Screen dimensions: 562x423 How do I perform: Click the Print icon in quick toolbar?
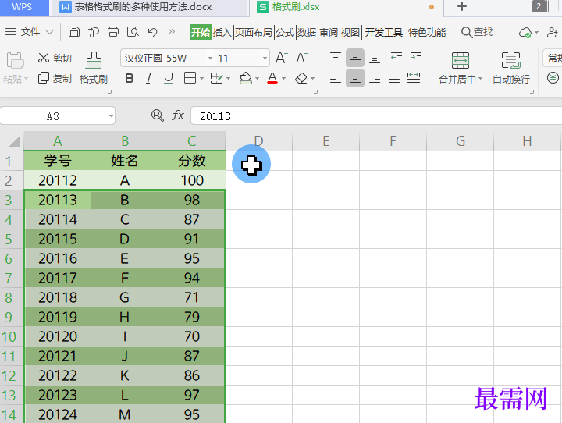[113, 32]
